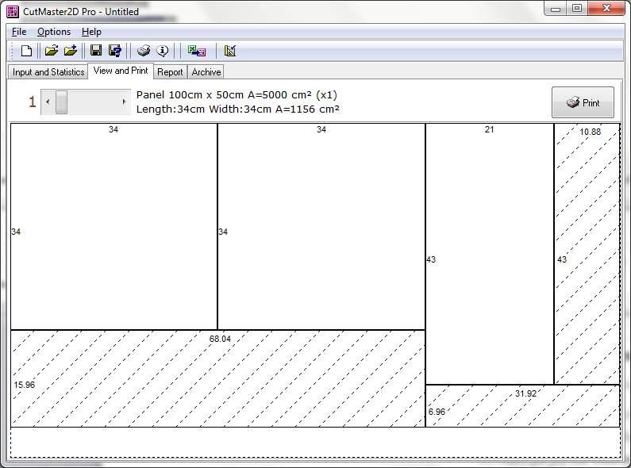The height and width of the screenshot is (468, 631).
Task: Open the Help menu
Action: (91, 32)
